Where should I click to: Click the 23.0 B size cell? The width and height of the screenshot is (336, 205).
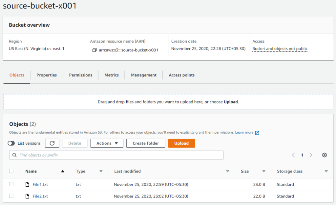pyautogui.click(x=259, y=184)
